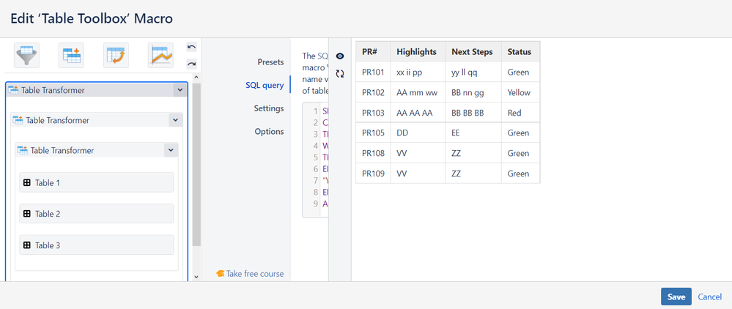Add the Chart from Table icon
This screenshot has width=732, height=309.
click(x=160, y=56)
